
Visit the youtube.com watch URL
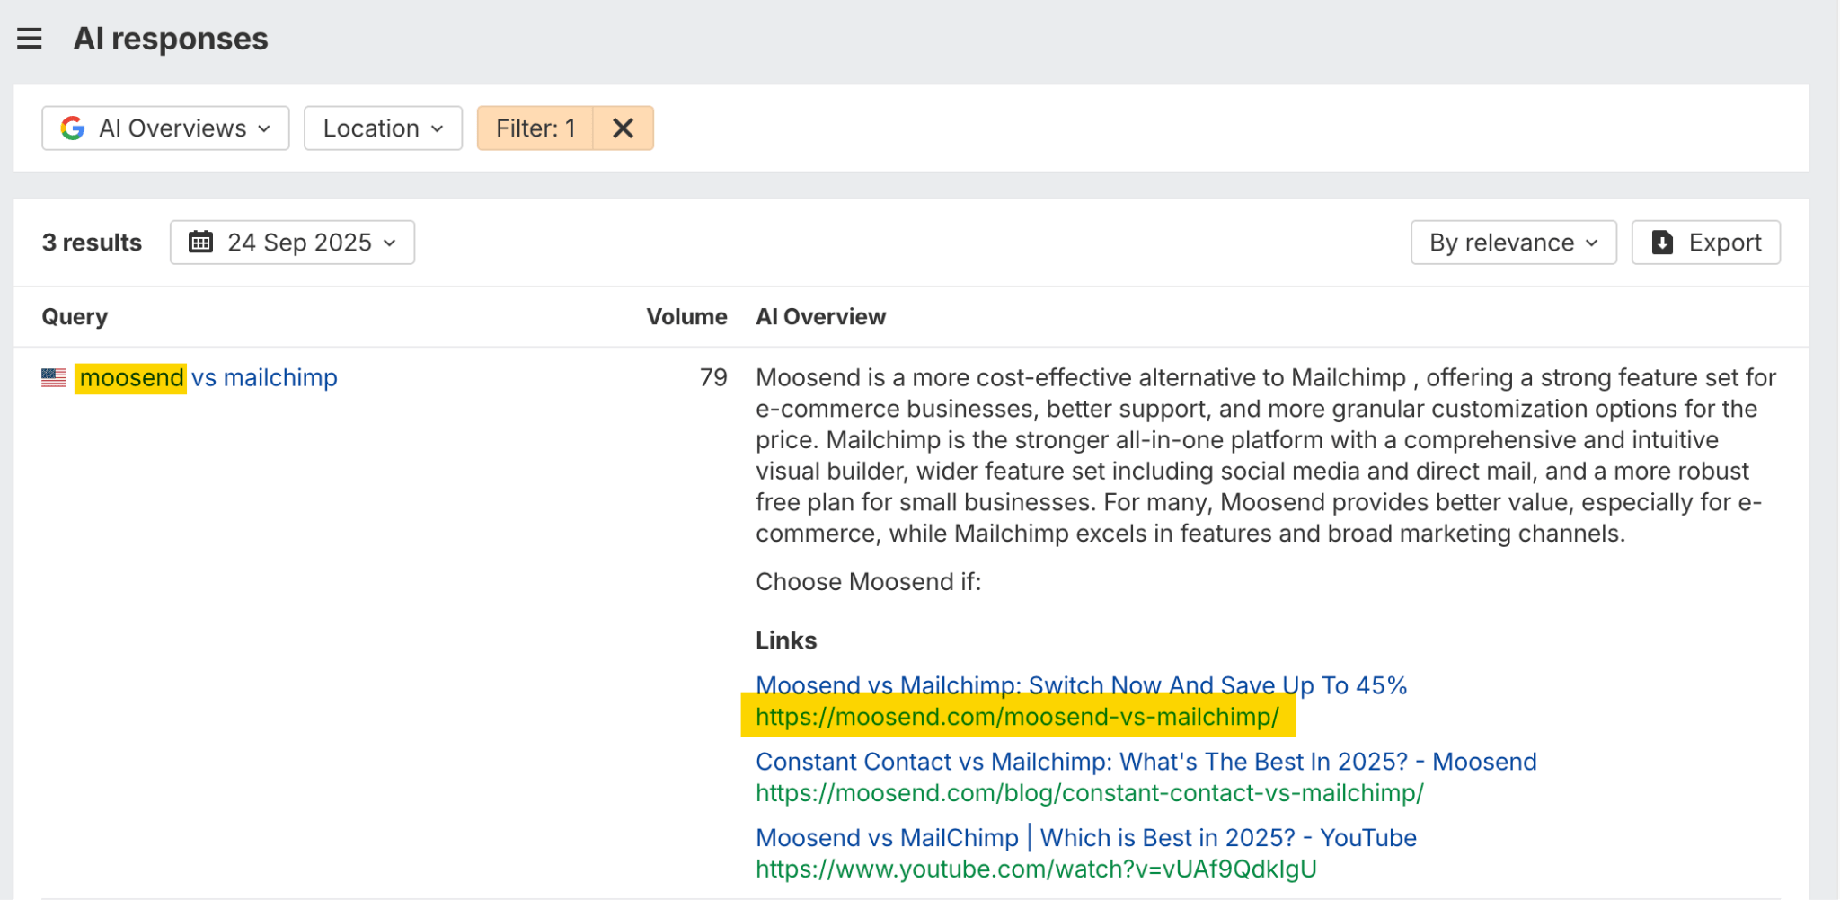click(x=1036, y=869)
